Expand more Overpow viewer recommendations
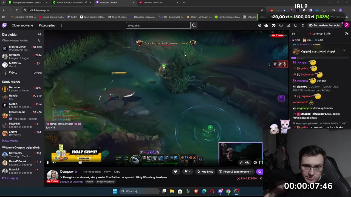351x197 pixels. (10, 178)
